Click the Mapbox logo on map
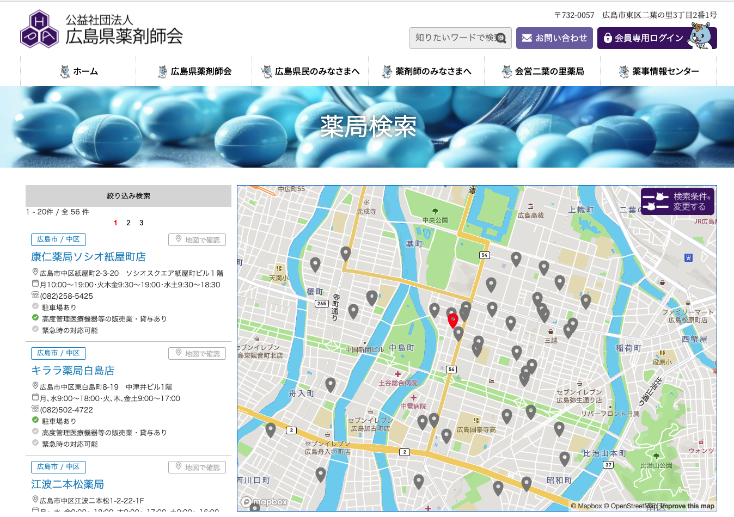Image resolution: width=734 pixels, height=517 pixels. click(x=265, y=502)
